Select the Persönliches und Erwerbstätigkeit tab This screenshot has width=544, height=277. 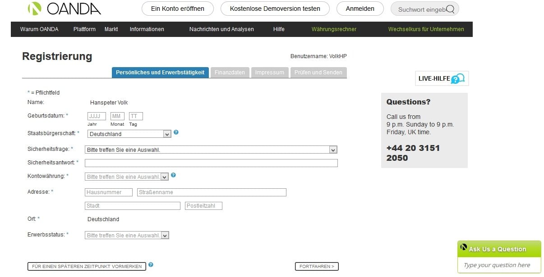pos(160,73)
